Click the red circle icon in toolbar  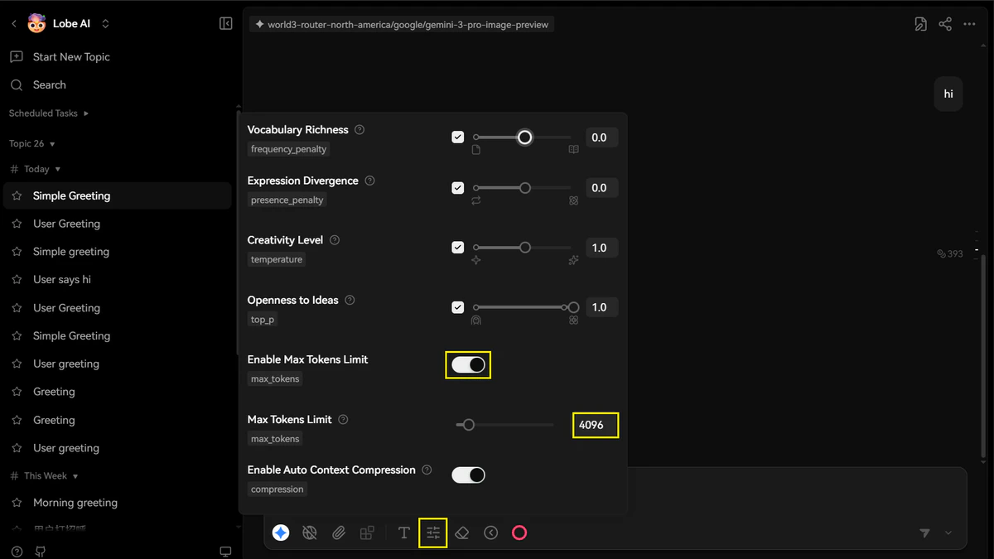point(519,532)
